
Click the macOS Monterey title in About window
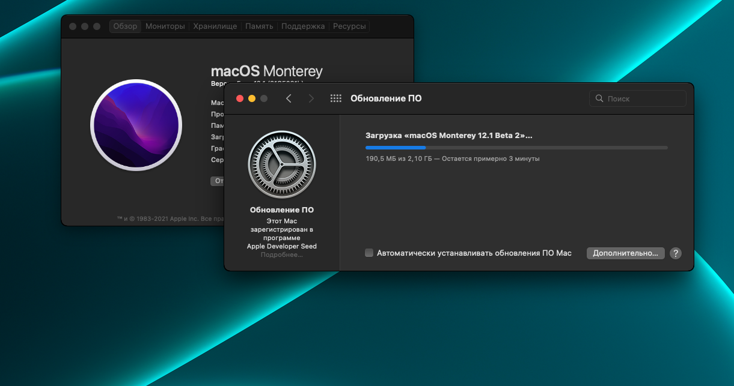pyautogui.click(x=267, y=71)
